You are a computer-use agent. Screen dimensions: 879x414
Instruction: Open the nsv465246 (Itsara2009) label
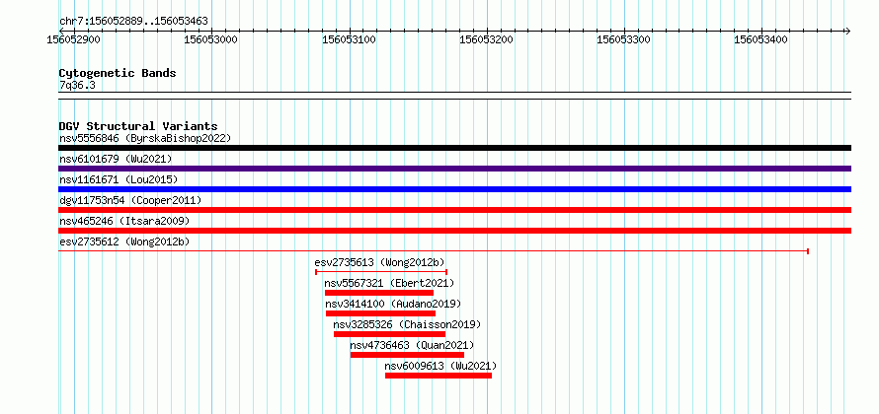124,221
